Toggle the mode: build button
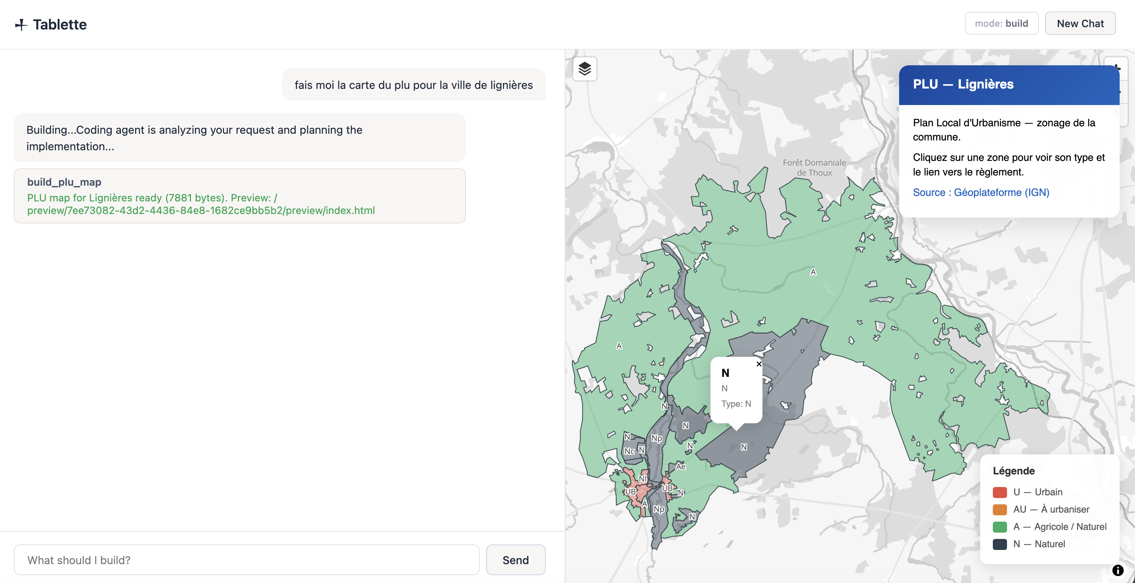The height and width of the screenshot is (583, 1135). [1001, 23]
